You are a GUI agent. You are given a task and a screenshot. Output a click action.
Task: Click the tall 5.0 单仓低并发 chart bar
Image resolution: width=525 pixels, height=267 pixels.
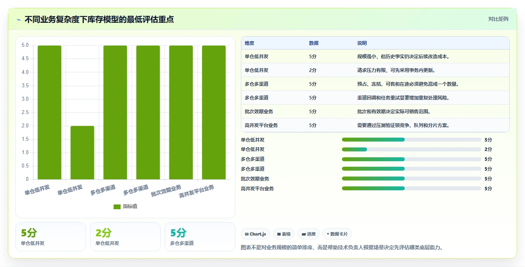pos(50,112)
